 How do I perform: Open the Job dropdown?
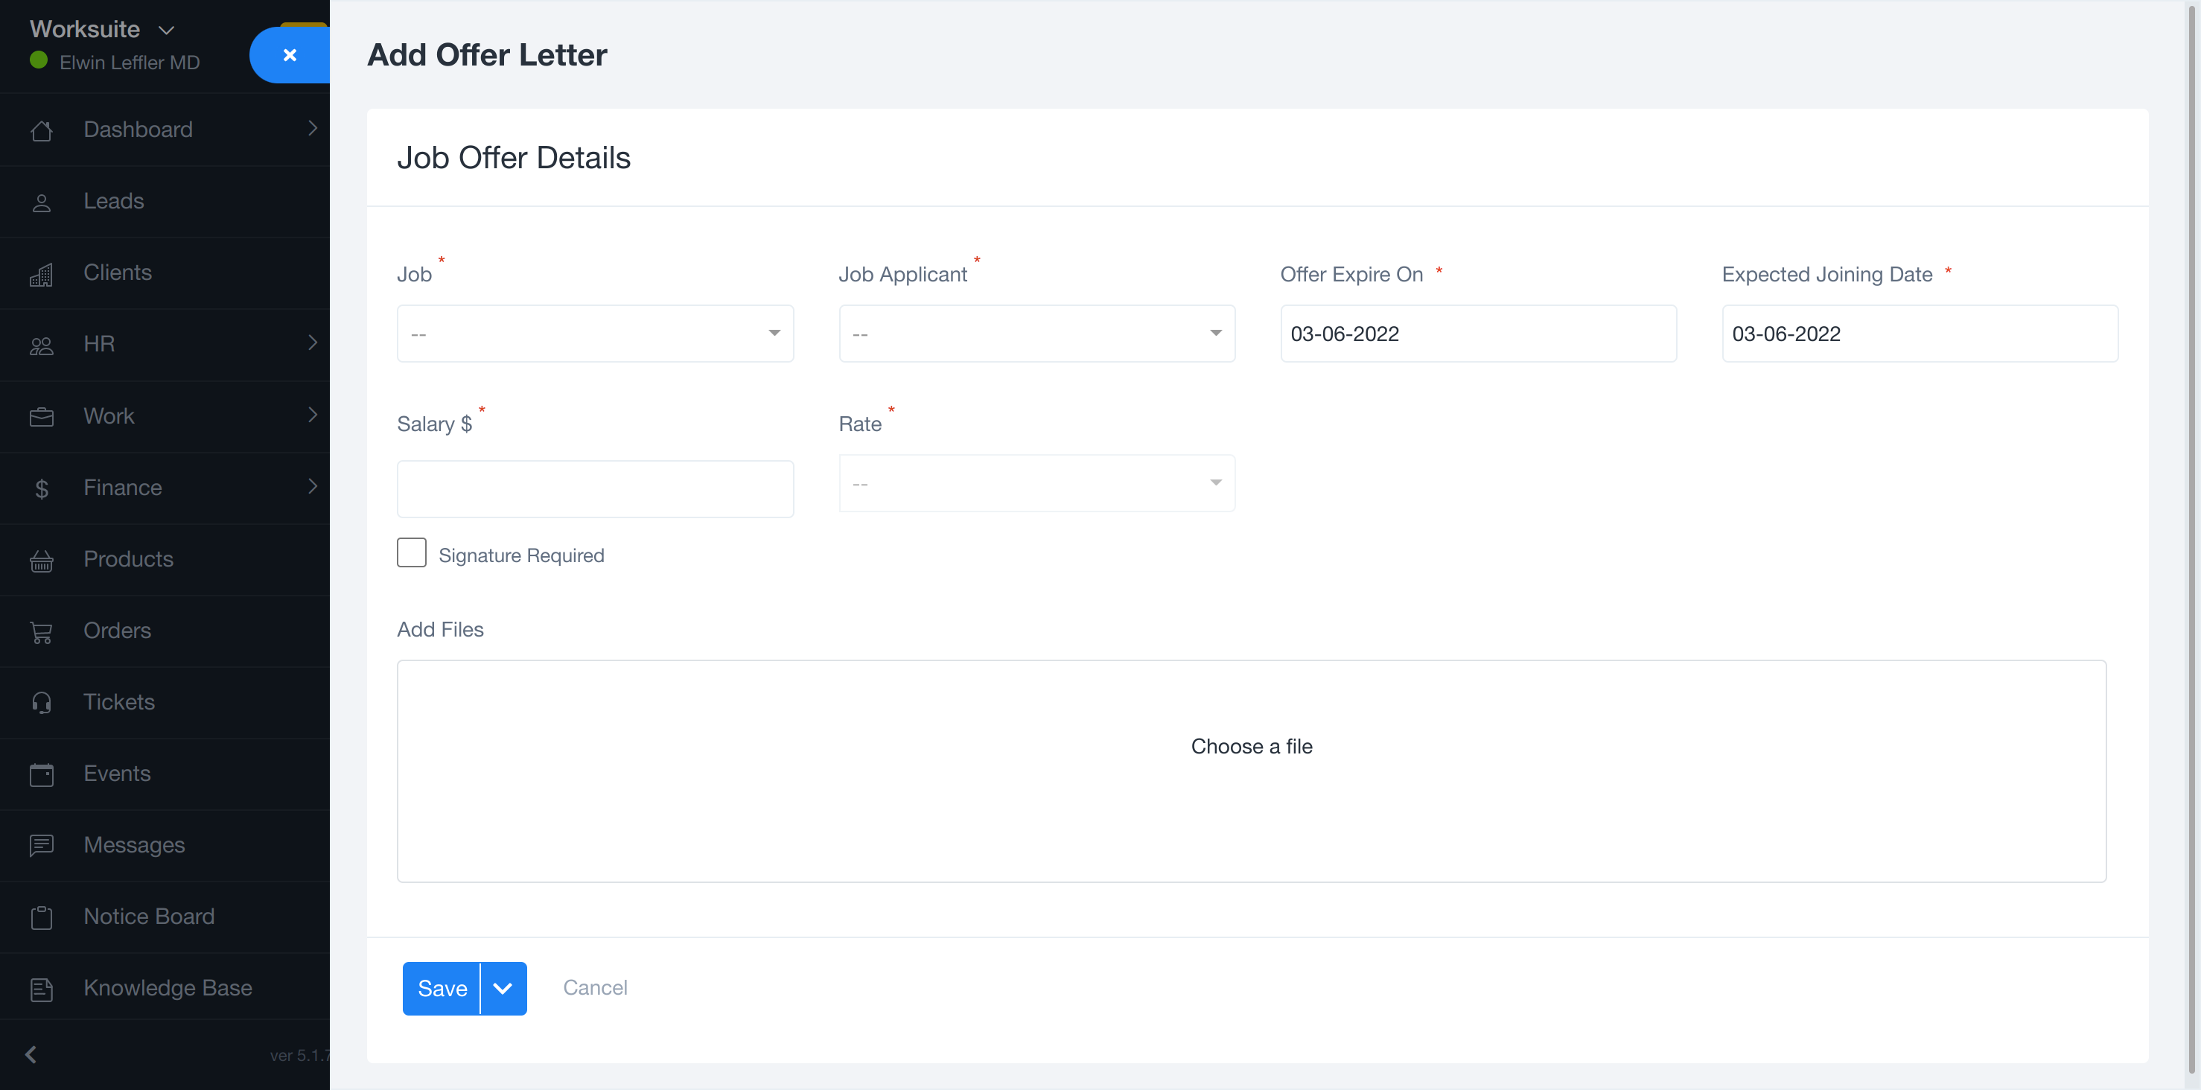pyautogui.click(x=595, y=333)
